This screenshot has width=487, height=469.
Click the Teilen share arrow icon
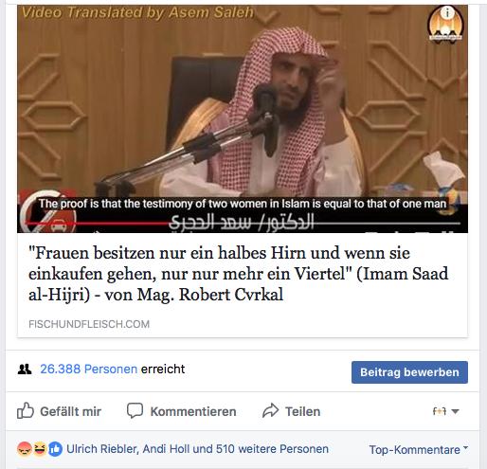pos(270,411)
